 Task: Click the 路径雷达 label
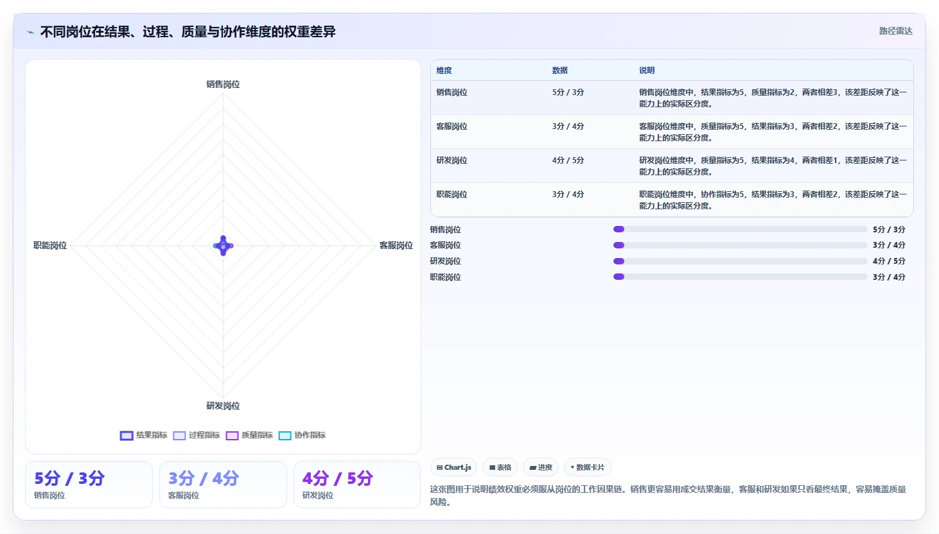pos(895,31)
